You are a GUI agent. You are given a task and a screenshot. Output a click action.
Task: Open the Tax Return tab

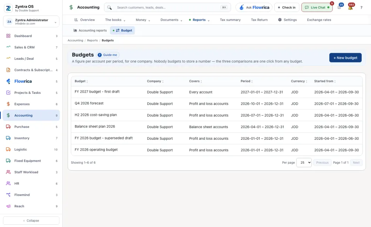click(x=259, y=20)
